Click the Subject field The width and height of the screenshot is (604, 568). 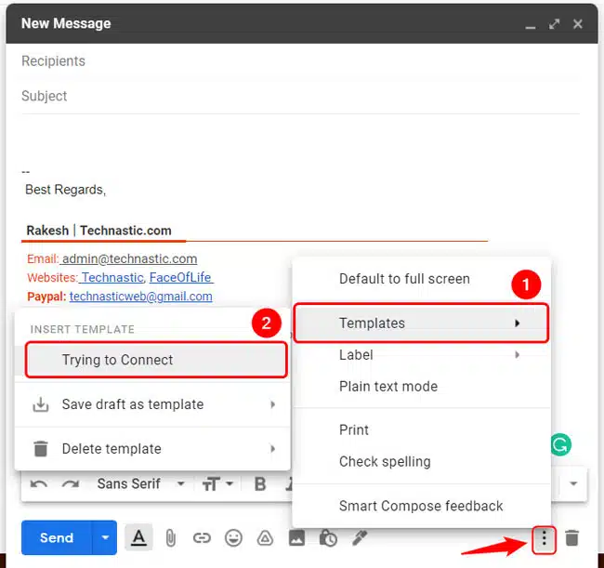pyautogui.click(x=300, y=96)
